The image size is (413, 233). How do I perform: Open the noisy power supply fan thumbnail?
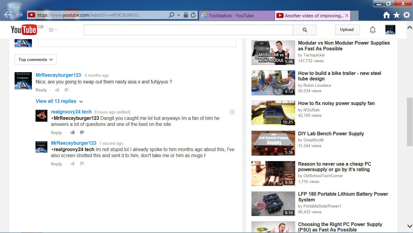coord(273,113)
